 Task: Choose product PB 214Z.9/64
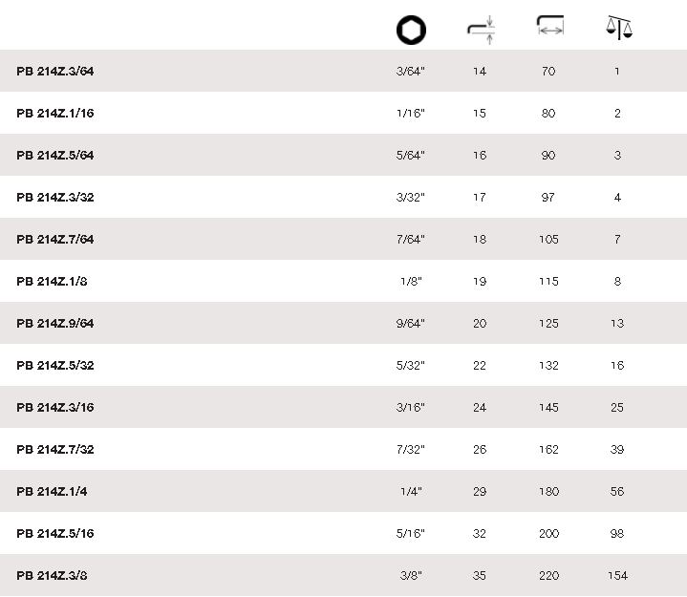[55, 324]
